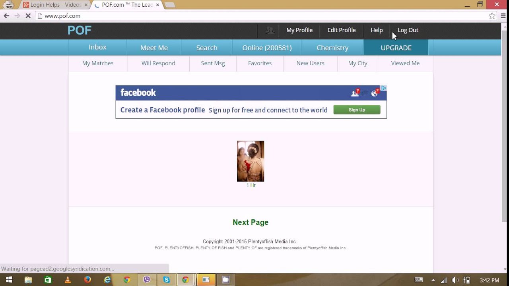Click the battery icon in system tray
Viewport: 509px width, 286px height.
pos(467,280)
